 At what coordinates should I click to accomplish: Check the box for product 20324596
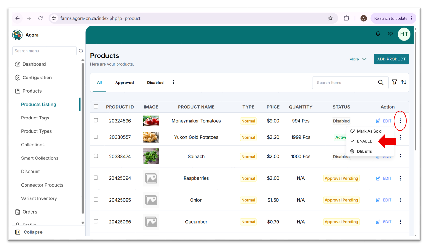(x=96, y=120)
